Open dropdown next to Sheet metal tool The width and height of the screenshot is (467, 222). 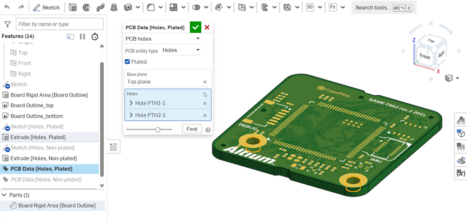pyautogui.click(x=274, y=7)
